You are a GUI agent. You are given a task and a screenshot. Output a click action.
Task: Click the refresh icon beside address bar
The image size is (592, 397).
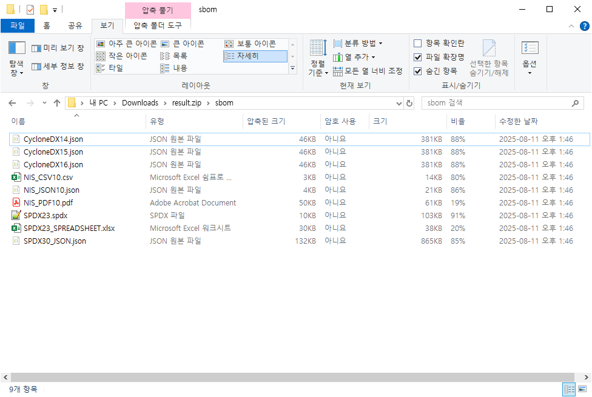[410, 103]
